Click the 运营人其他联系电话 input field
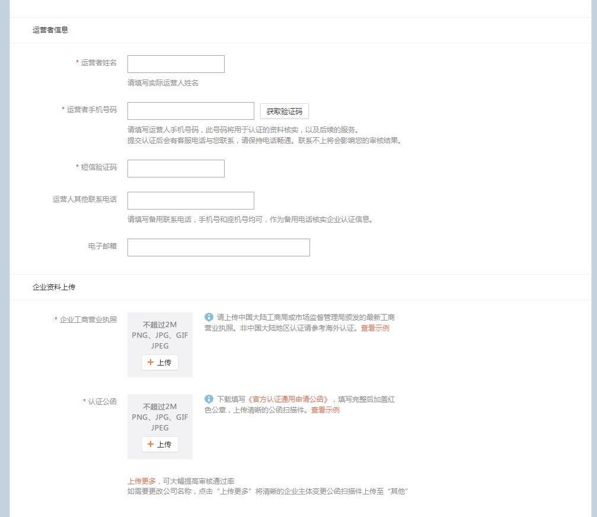Screen dimensions: 597x517 (190, 200)
